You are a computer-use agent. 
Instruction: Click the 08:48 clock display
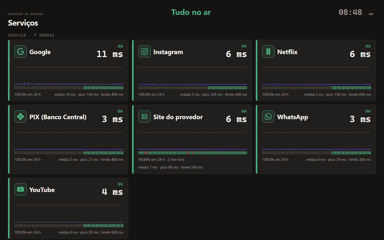pos(350,12)
